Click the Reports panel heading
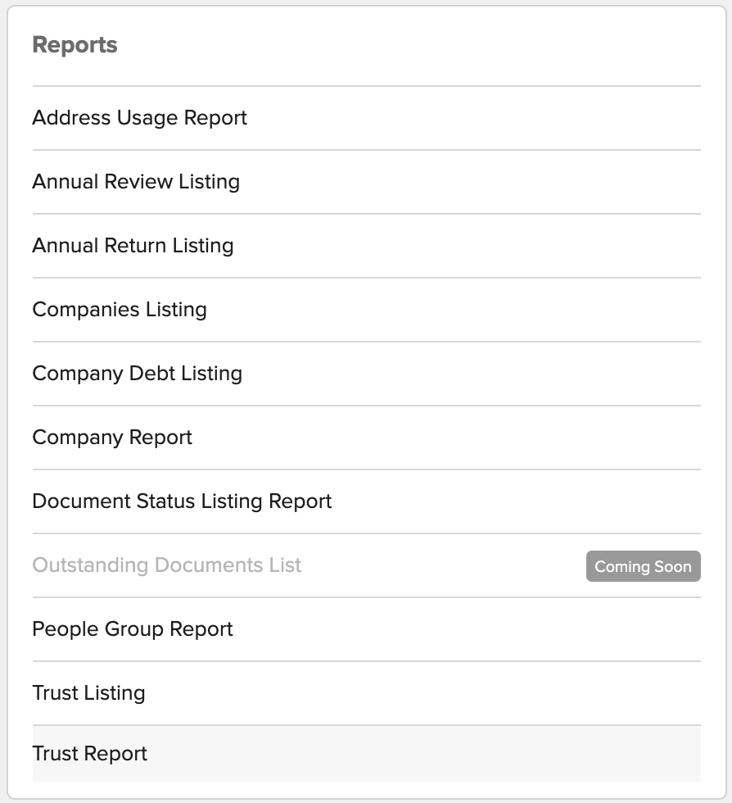 [75, 45]
